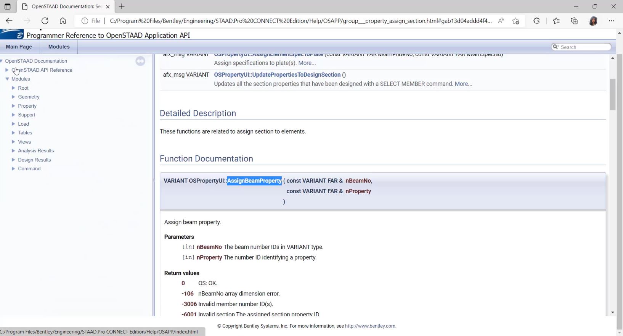Open the Tables tree item
This screenshot has height=336, width=623.
tap(25, 132)
